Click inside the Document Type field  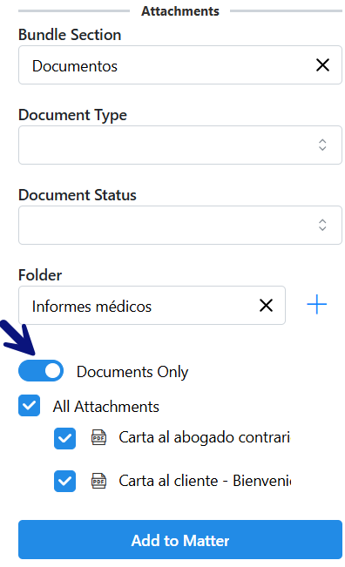(180, 145)
